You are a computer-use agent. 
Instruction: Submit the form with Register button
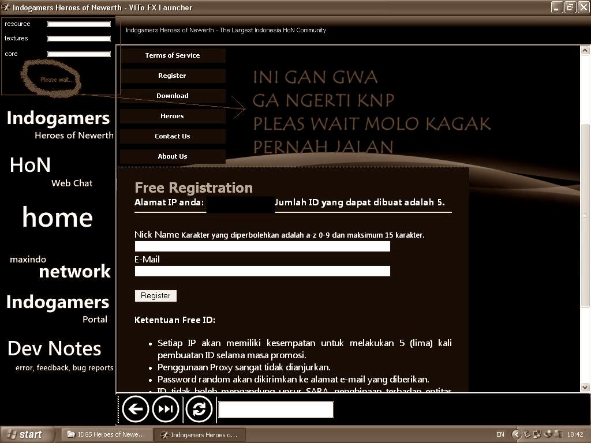click(x=156, y=296)
